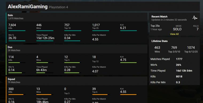Click the Duo section header
Image resolution: width=203 pixels, height=103 pixels.
point(77,49)
